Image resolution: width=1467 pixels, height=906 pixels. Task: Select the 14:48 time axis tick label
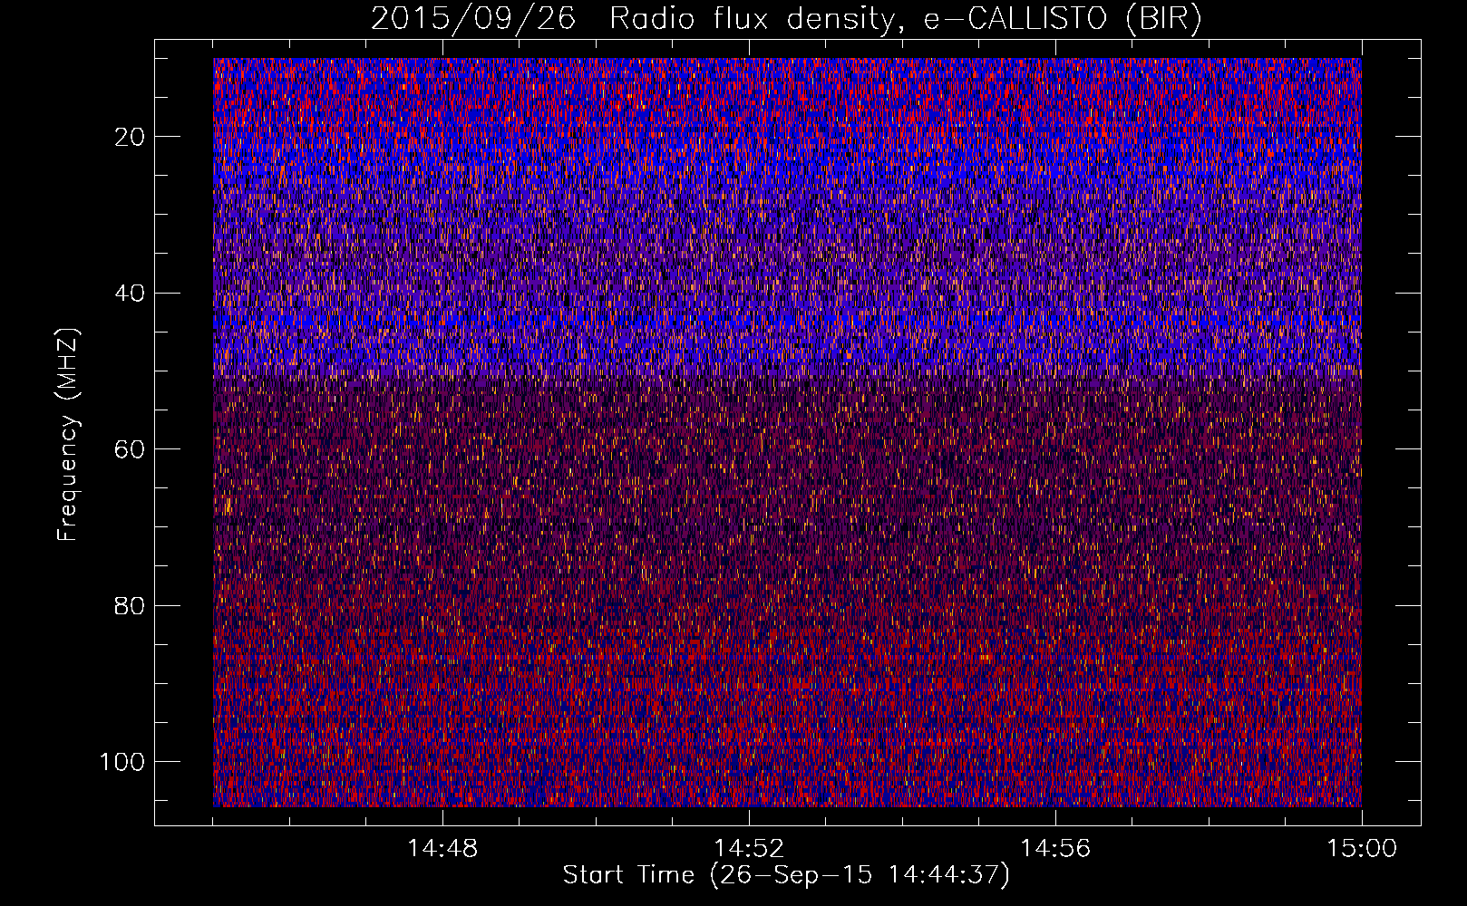point(442,848)
